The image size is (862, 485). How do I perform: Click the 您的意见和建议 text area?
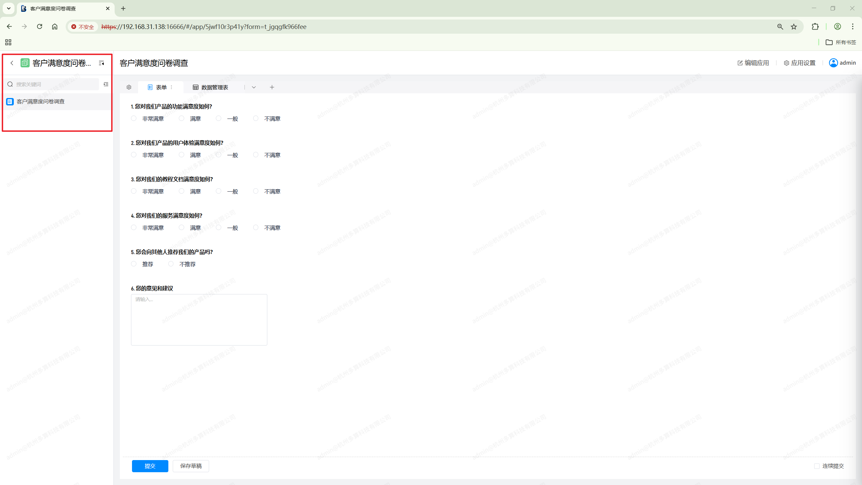[x=199, y=320]
